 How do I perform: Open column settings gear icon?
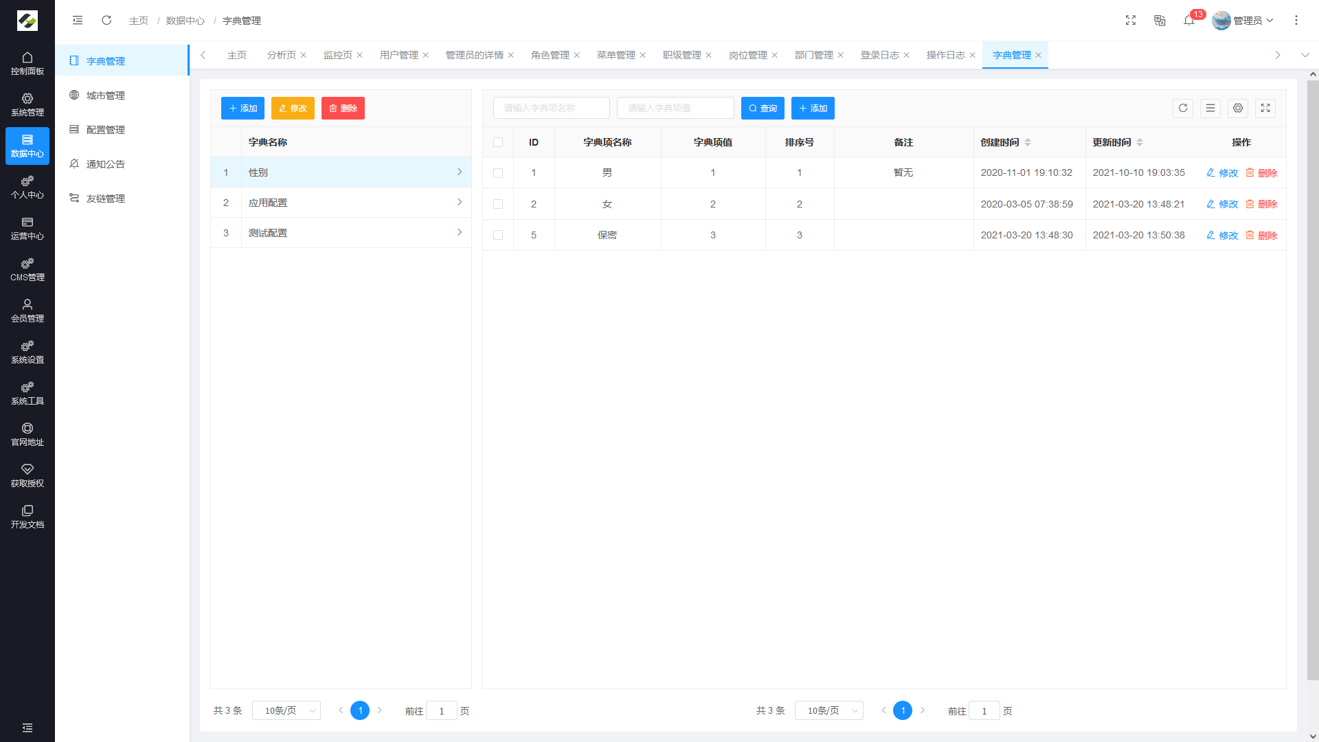click(x=1238, y=109)
